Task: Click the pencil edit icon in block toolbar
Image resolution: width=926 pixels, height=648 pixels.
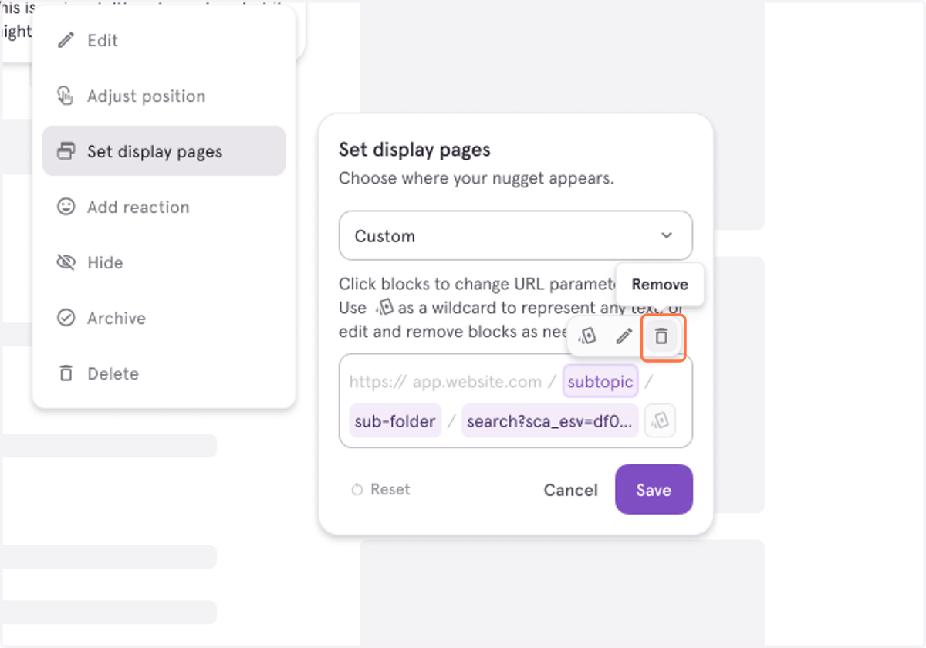Action: coord(624,336)
